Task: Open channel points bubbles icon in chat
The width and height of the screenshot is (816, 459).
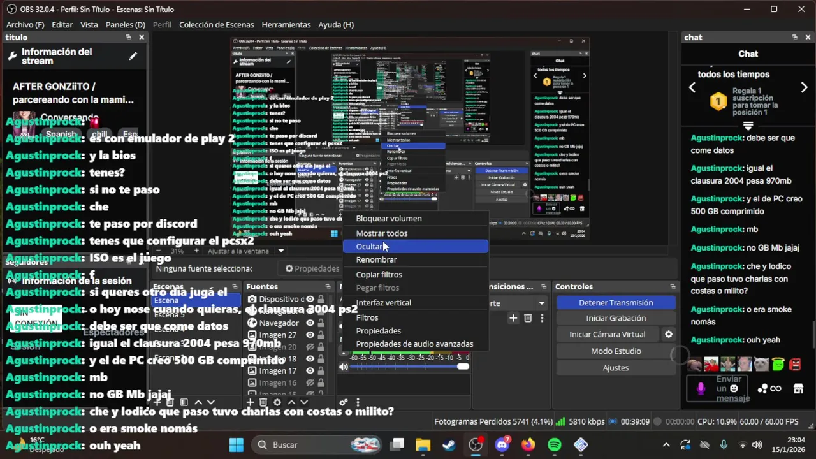Action: tap(762, 388)
